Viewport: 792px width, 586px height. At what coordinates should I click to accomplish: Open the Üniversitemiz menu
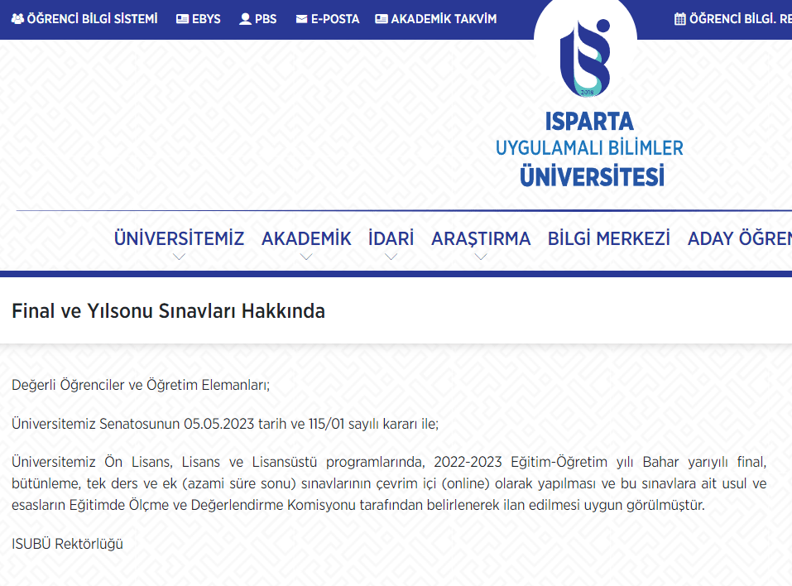[x=179, y=238]
